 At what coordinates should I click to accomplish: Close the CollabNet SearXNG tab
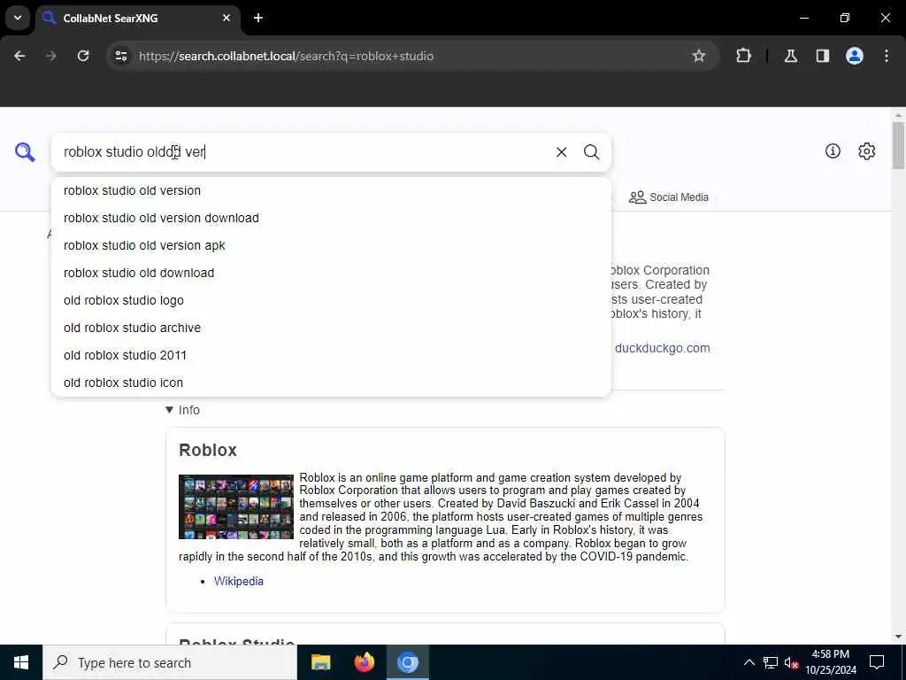[226, 18]
